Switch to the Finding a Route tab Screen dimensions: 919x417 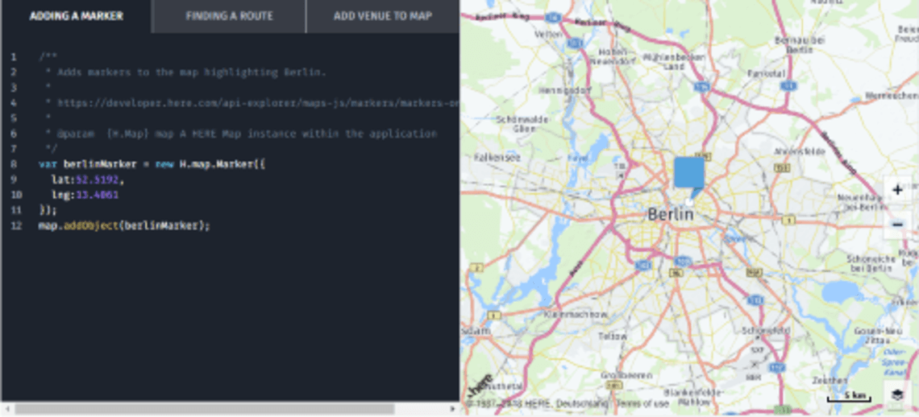point(229,16)
